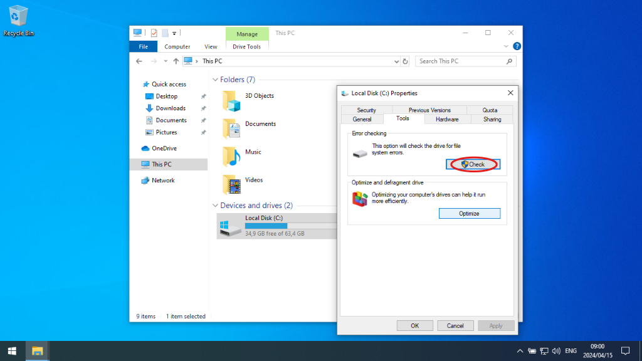Open the Documents folder icon

(x=231, y=127)
